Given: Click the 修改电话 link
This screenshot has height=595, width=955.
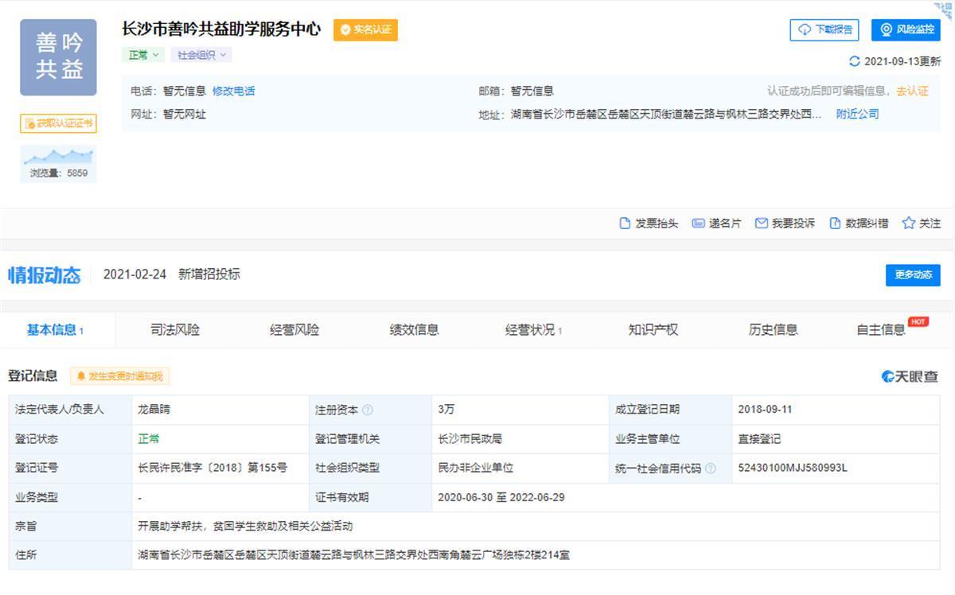Looking at the screenshot, I should pos(233,91).
